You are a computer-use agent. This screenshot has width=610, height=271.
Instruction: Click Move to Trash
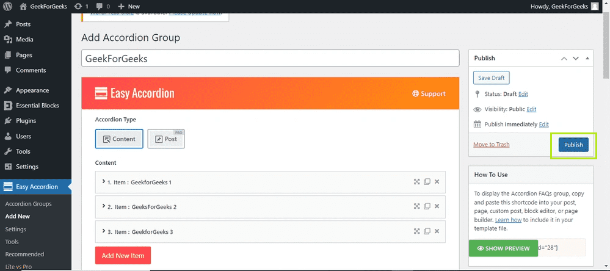pyautogui.click(x=492, y=144)
